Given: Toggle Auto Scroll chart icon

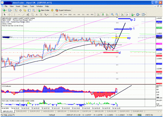Looking at the screenshot, I should (x=123, y=15).
